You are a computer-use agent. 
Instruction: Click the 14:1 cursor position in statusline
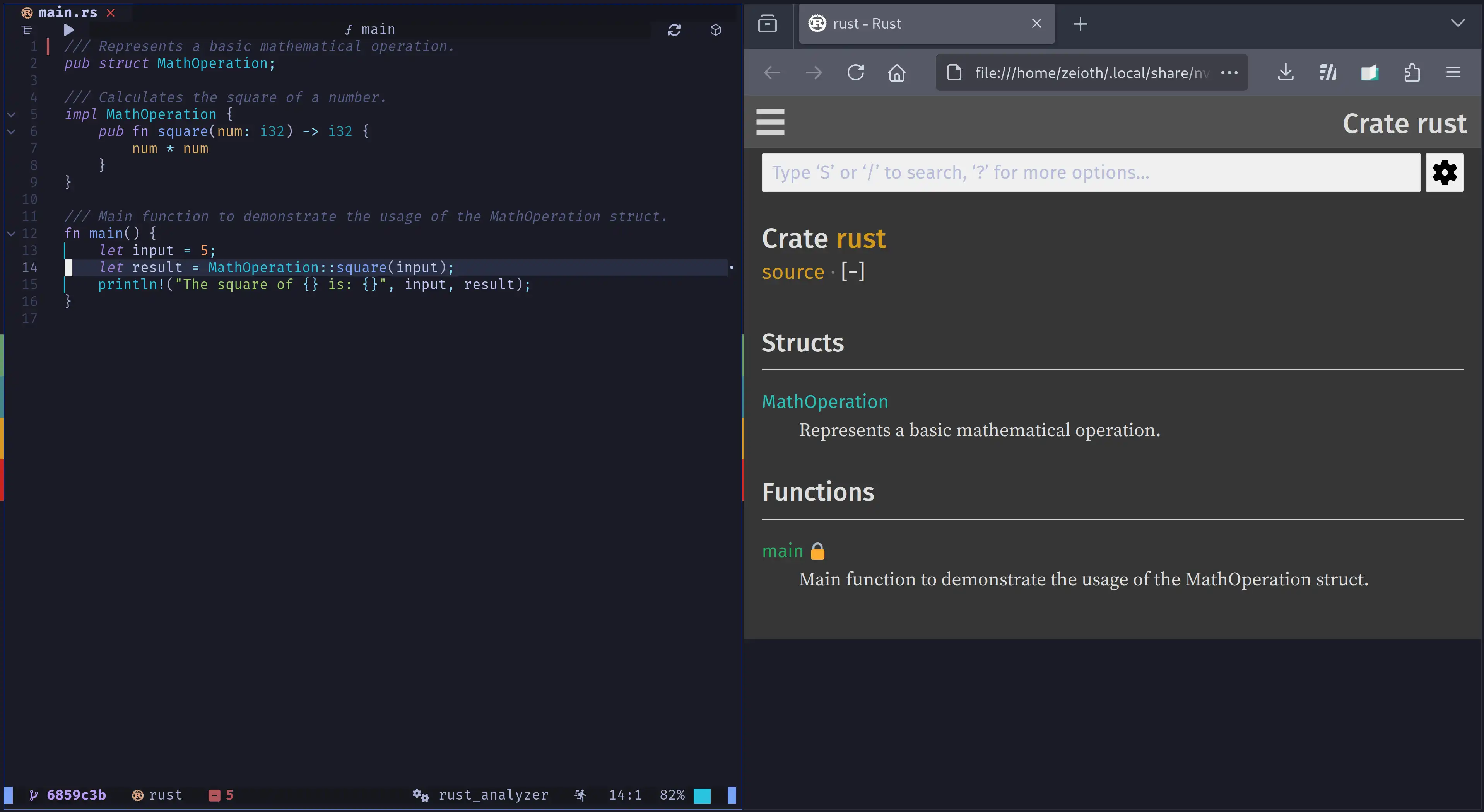coord(625,795)
